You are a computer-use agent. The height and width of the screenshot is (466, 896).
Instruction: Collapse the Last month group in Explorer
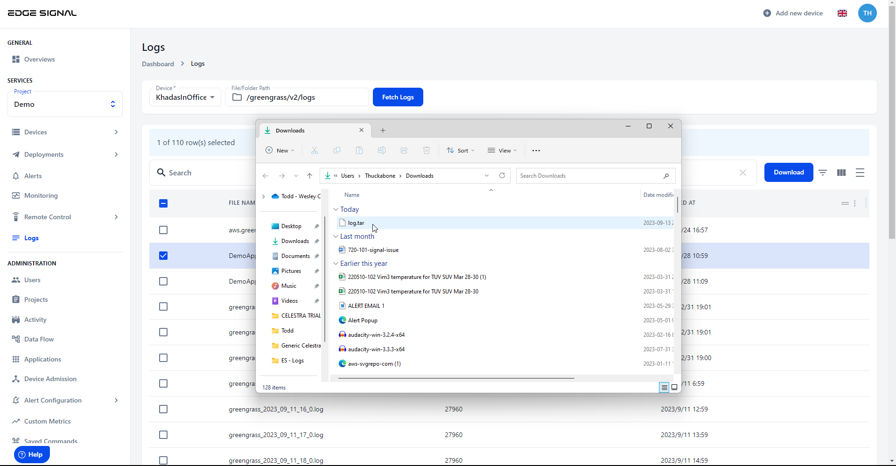coord(336,236)
